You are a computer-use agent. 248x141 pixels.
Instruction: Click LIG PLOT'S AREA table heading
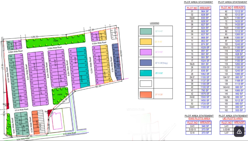[233, 119]
